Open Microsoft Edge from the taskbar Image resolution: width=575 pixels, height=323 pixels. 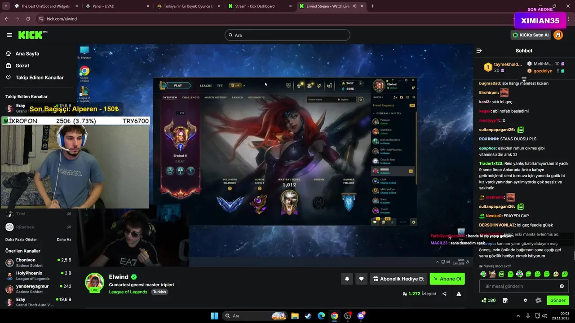click(321, 316)
